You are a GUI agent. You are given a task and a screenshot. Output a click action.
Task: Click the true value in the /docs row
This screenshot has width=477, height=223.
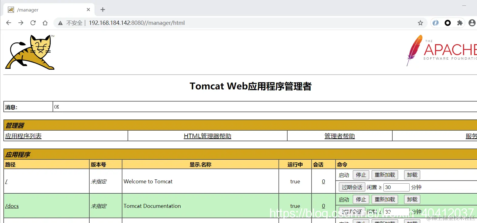(295, 206)
